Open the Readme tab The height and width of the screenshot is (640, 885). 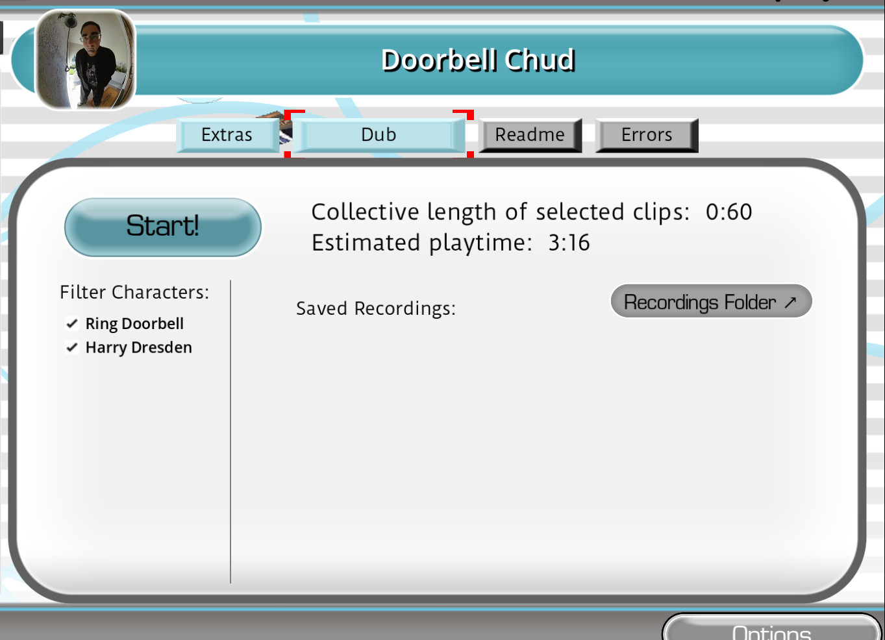[530, 135]
